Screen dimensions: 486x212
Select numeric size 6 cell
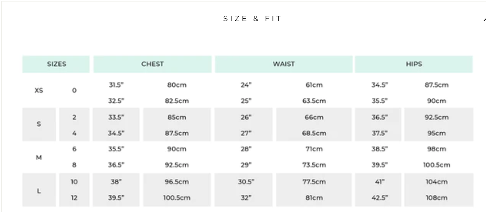(x=74, y=149)
